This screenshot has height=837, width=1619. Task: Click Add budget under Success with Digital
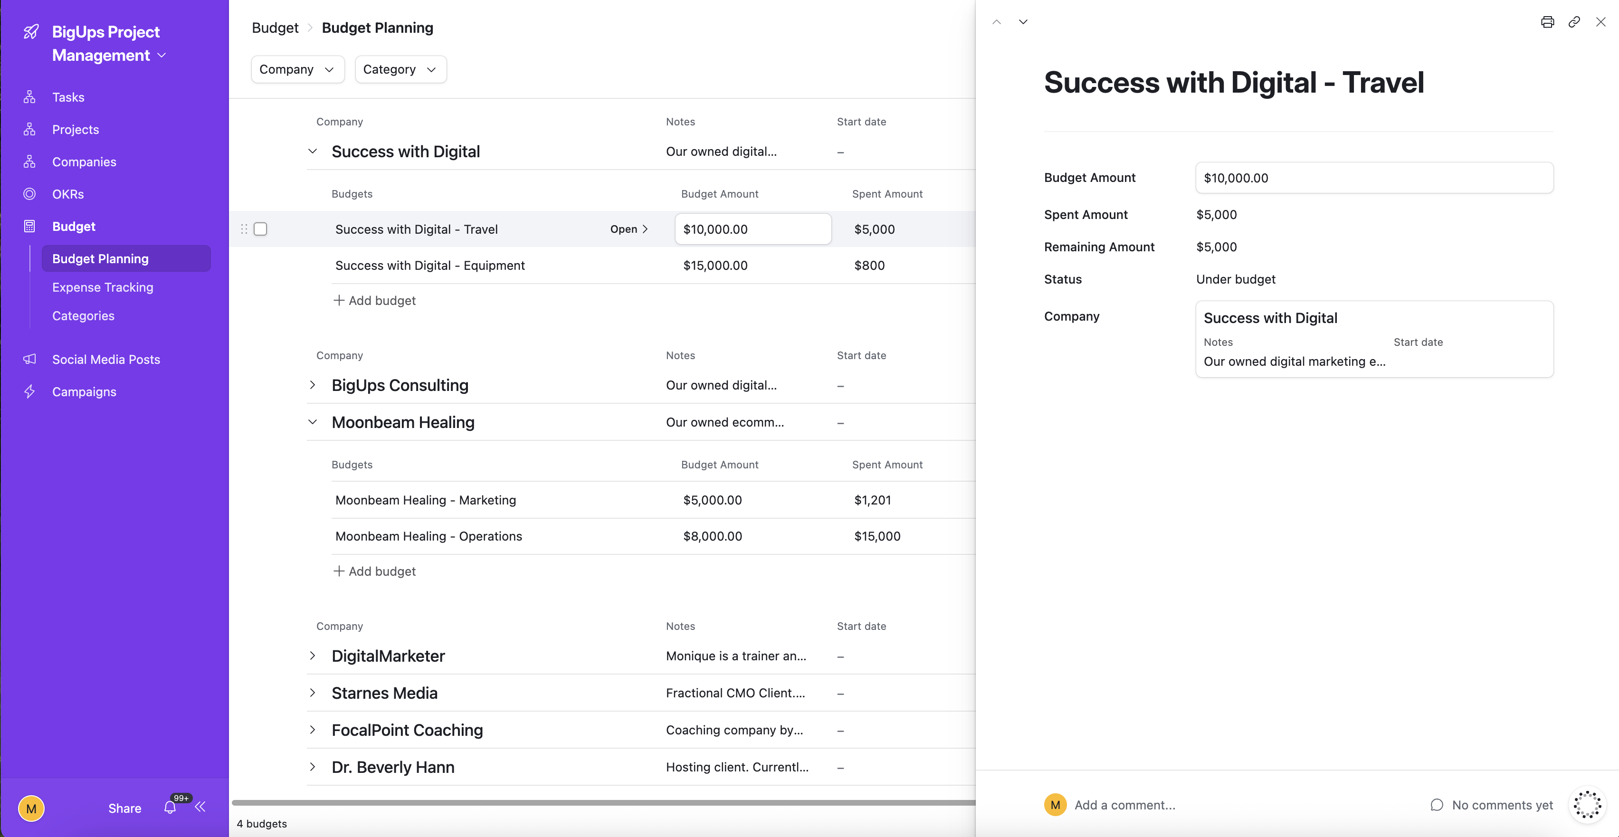[x=374, y=300]
